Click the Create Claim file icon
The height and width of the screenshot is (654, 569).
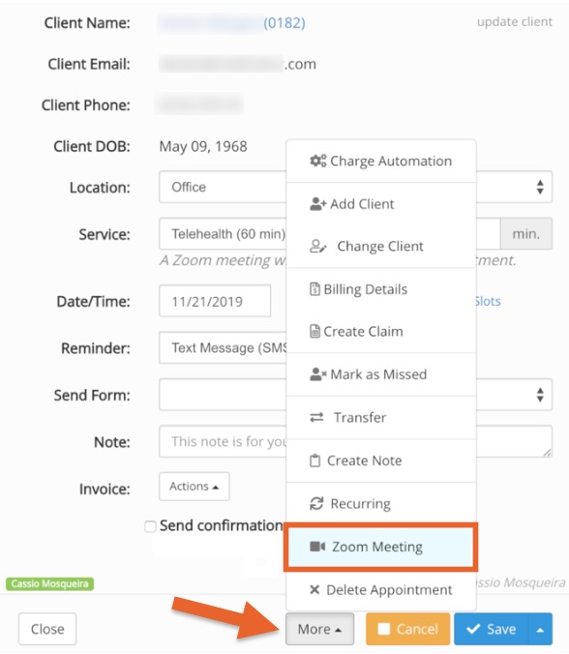(314, 331)
